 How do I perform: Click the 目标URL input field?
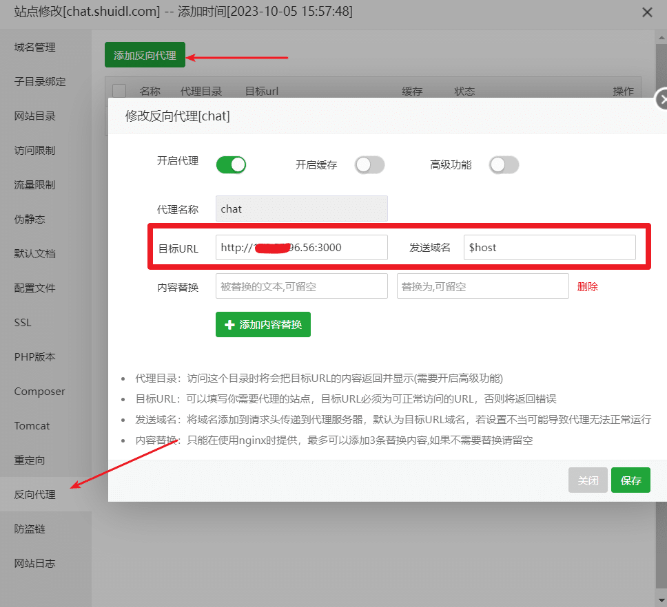pyautogui.click(x=301, y=247)
